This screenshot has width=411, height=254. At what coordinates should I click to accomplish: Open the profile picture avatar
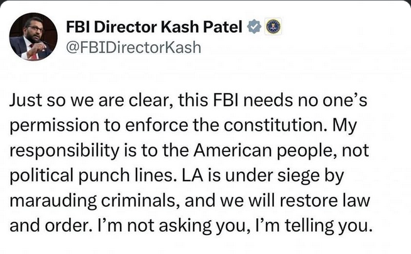pyautogui.click(x=33, y=39)
